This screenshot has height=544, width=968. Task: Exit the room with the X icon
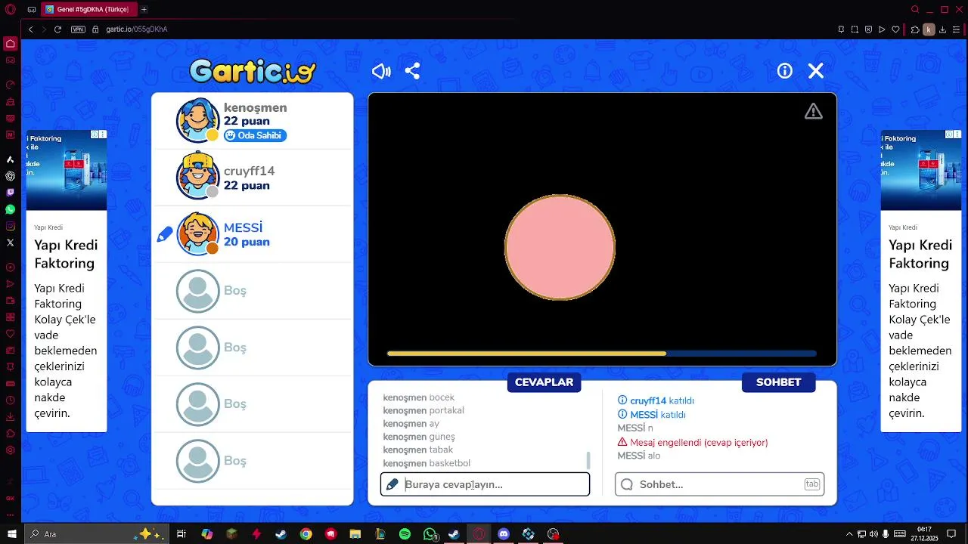[815, 71]
